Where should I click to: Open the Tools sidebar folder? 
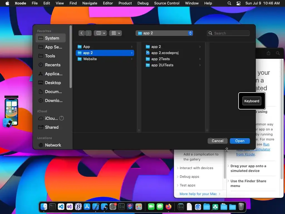click(x=51, y=56)
